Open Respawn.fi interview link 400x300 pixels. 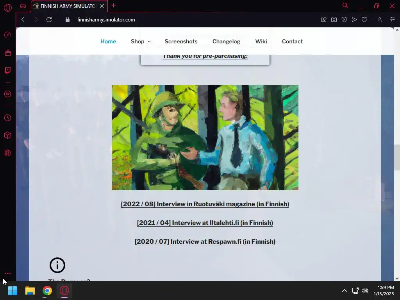pyautogui.click(x=205, y=241)
